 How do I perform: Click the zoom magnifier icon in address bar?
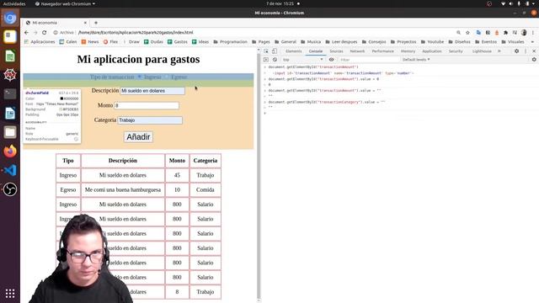pyautogui.click(x=458, y=32)
